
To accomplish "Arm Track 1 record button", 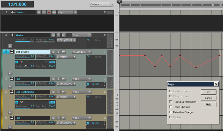I will coord(49,12).
